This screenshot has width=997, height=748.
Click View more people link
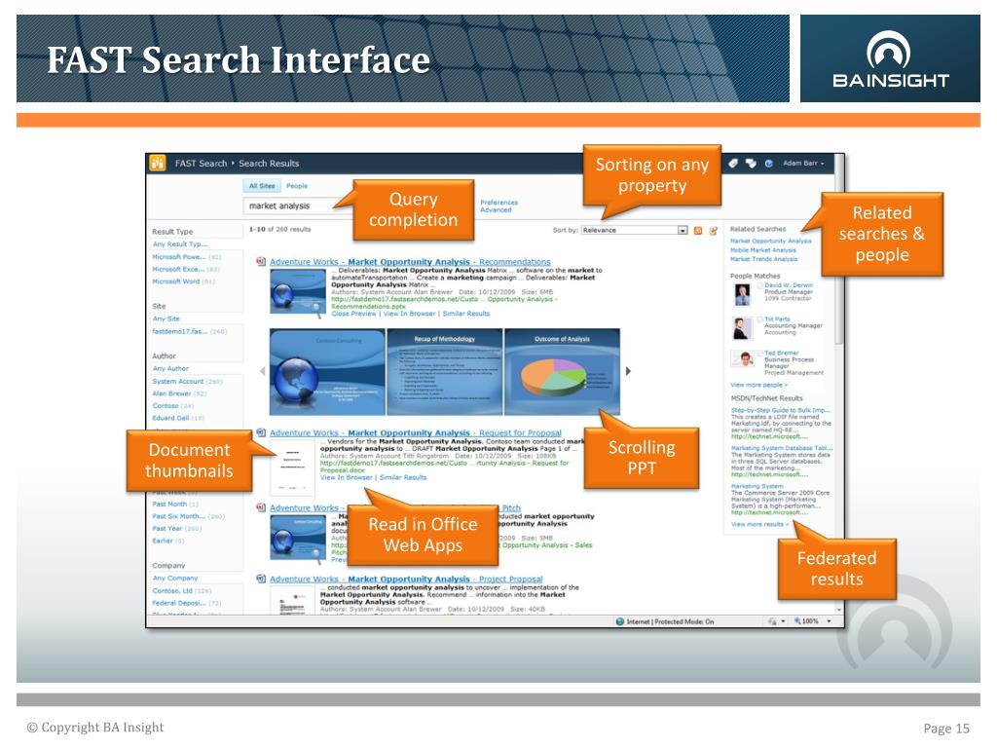(x=758, y=385)
